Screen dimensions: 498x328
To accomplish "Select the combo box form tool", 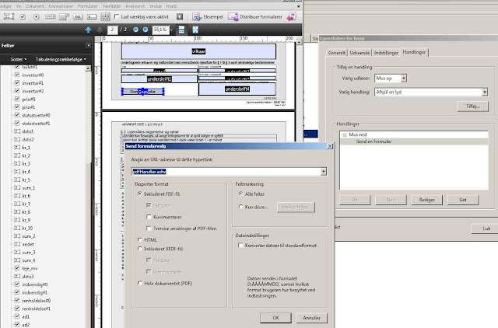I will (x=64, y=17).
